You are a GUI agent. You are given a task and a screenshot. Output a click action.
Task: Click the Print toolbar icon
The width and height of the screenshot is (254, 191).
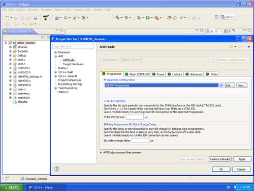pyautogui.click(x=35, y=18)
